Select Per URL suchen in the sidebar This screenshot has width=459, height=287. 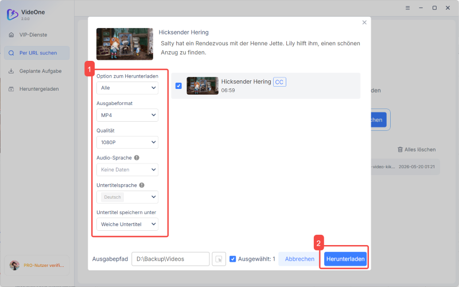coord(37,53)
